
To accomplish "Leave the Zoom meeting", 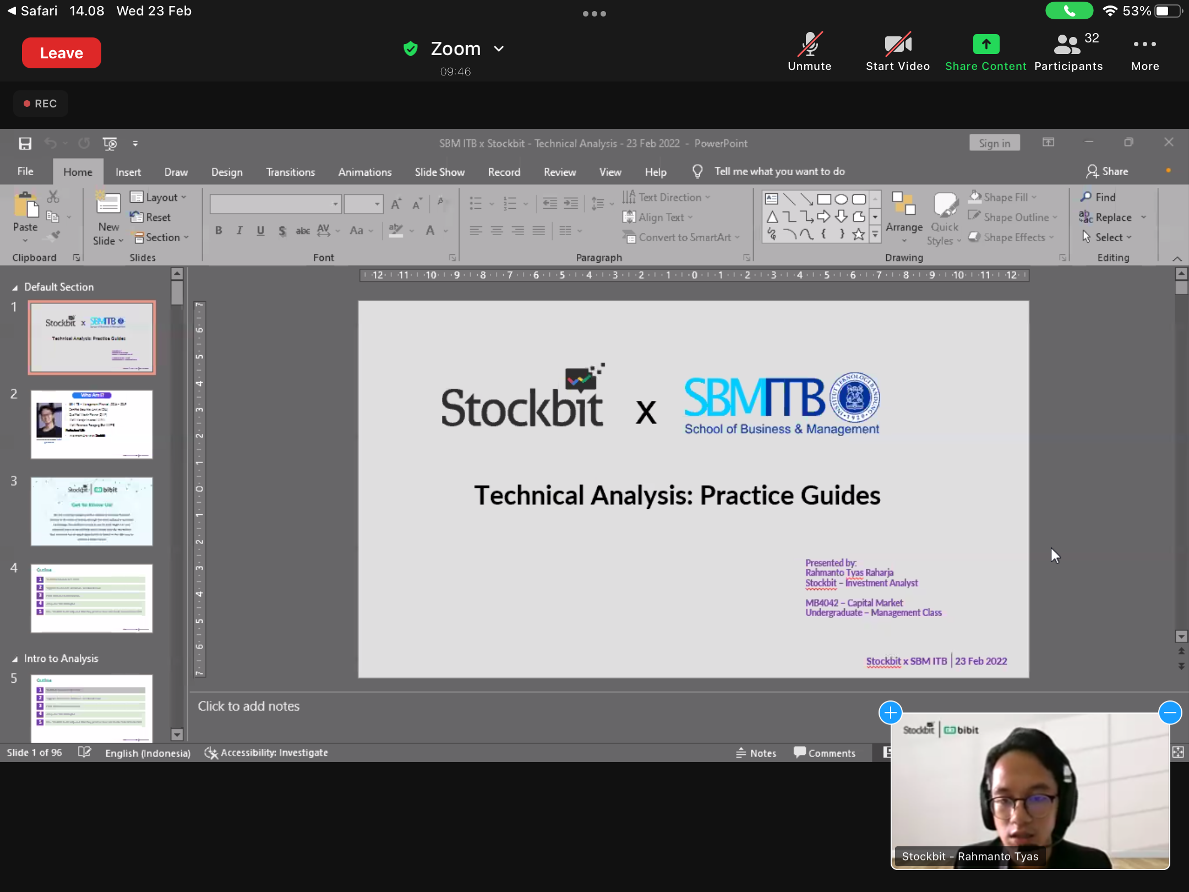I will click(62, 53).
